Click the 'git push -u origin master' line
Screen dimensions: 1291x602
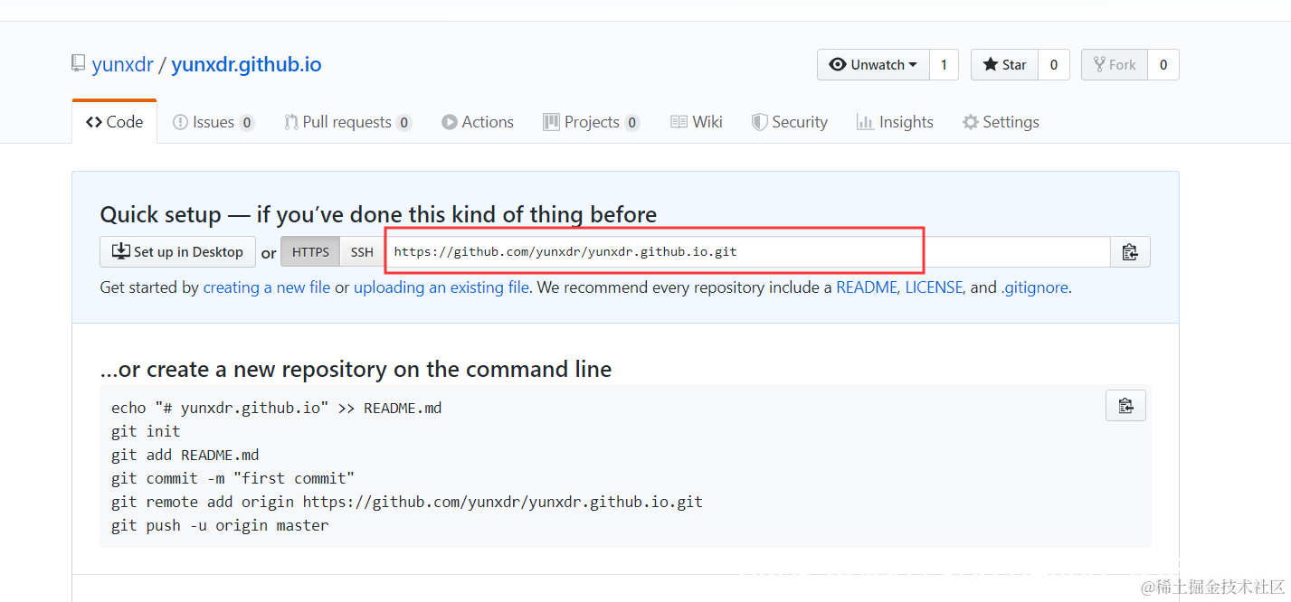point(220,525)
